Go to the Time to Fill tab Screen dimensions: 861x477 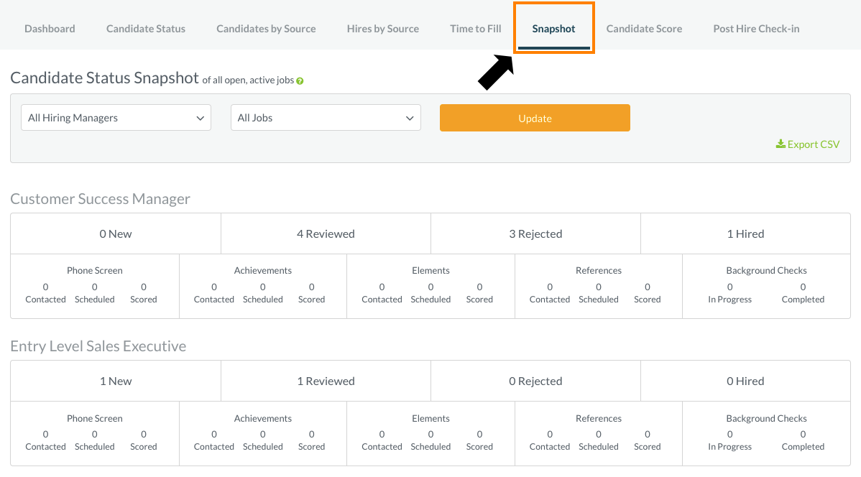pos(476,29)
